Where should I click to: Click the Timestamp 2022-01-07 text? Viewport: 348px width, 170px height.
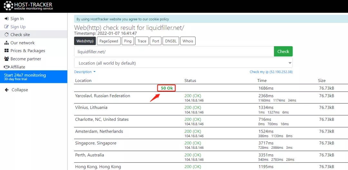click(x=105, y=33)
